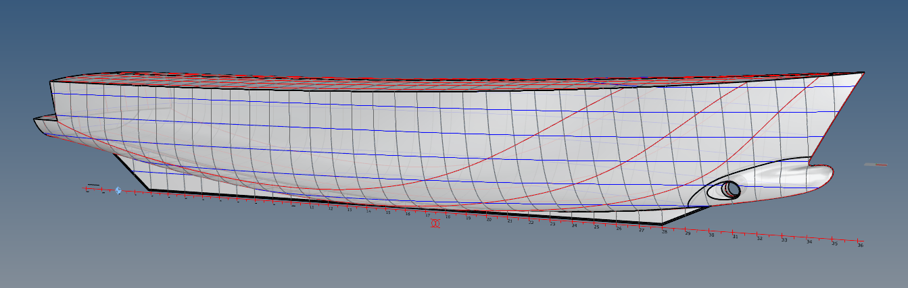Click the upper tip of the bow stem

(x=863, y=72)
